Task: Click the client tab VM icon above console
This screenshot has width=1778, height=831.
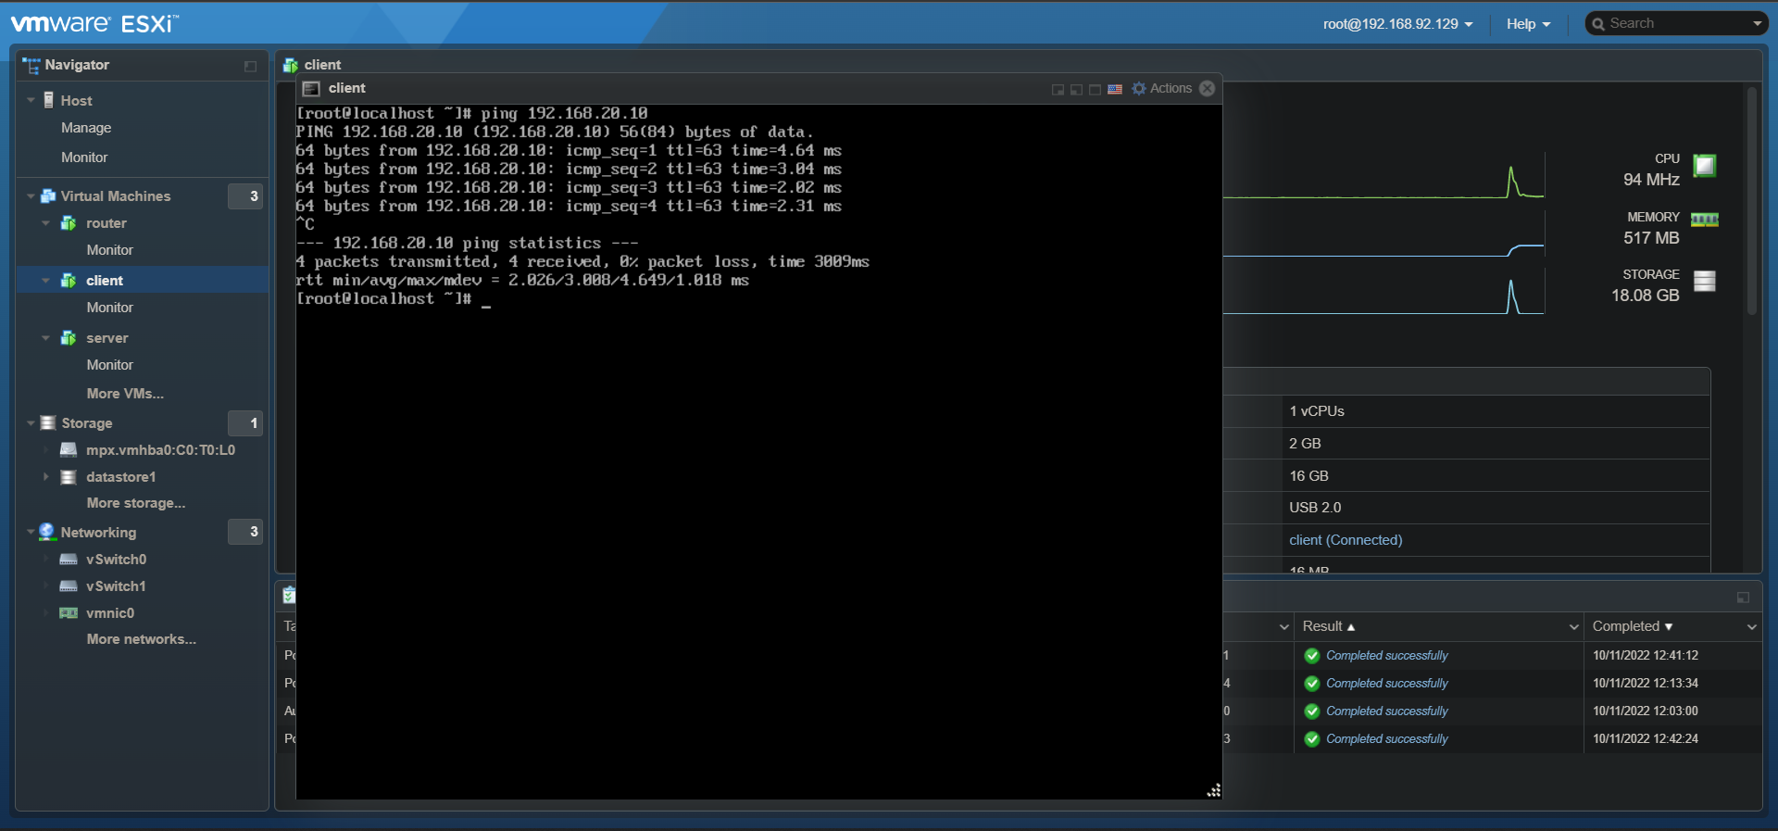Action: point(291,65)
